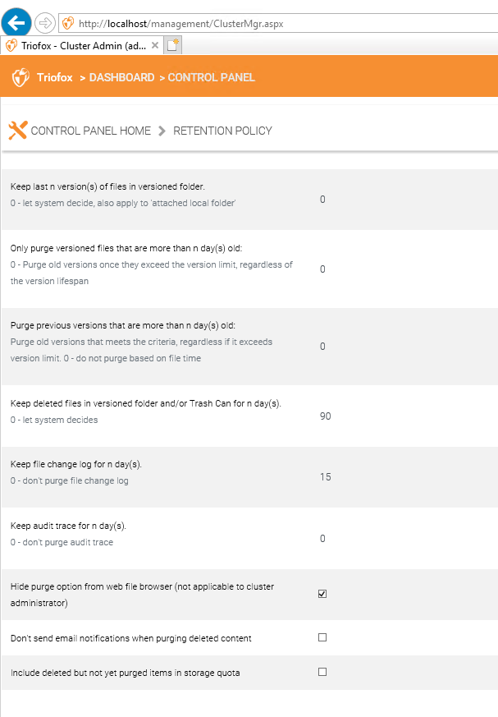This screenshot has width=498, height=717.
Task: Edit the file change log days value 15
Action: coord(325,477)
